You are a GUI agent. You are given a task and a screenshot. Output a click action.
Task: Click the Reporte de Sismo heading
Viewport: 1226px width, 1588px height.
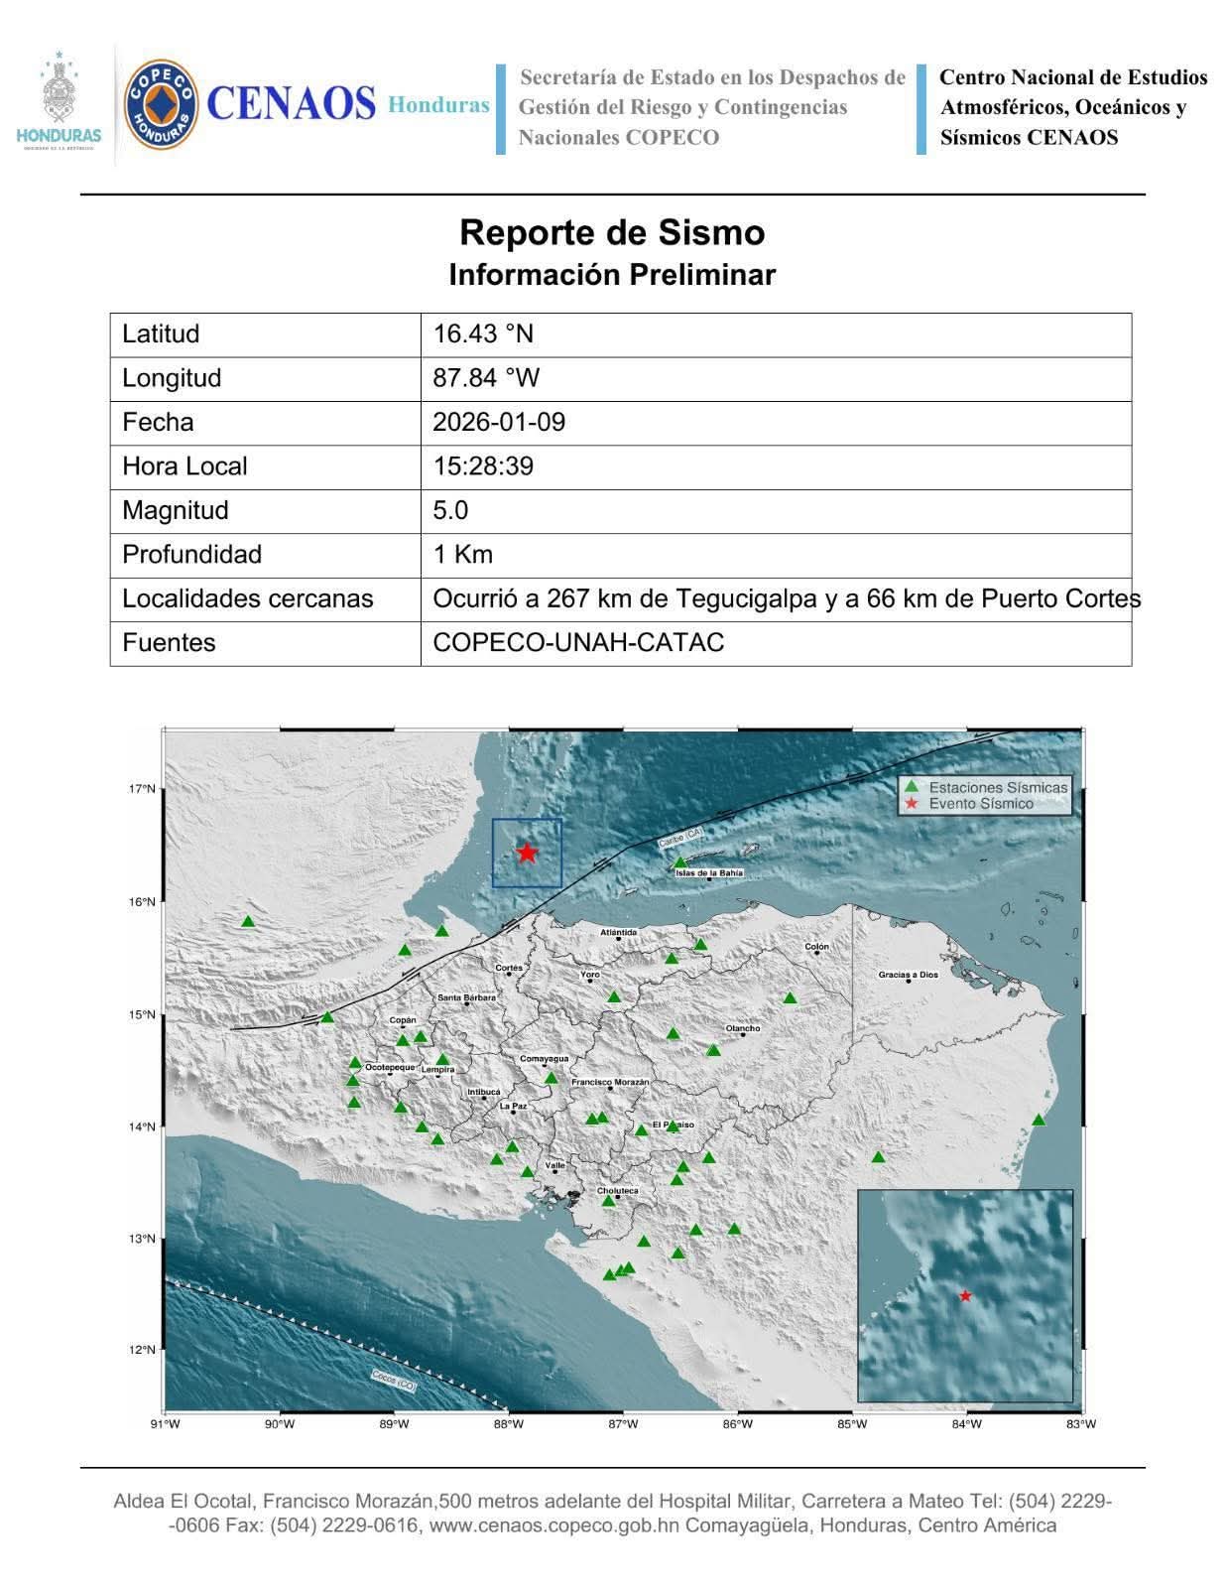click(x=612, y=232)
